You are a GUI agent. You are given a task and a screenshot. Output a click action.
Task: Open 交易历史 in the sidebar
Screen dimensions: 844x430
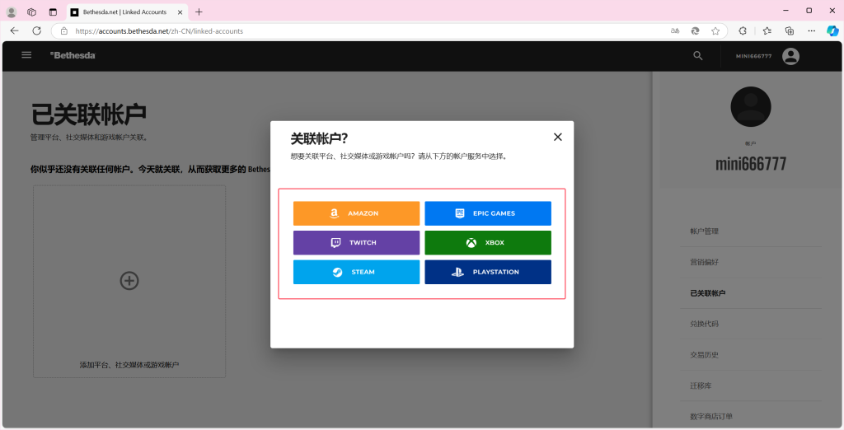704,355
